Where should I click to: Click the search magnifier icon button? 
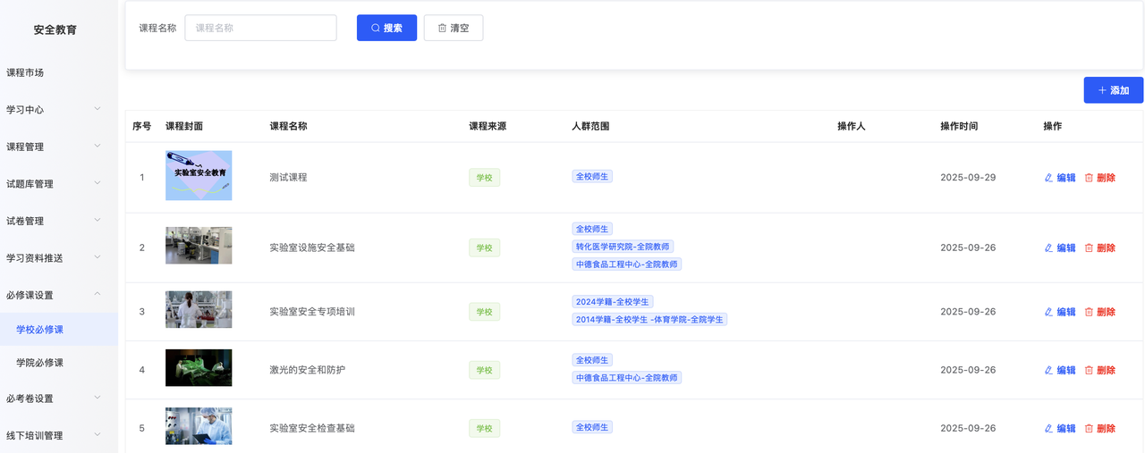point(376,28)
